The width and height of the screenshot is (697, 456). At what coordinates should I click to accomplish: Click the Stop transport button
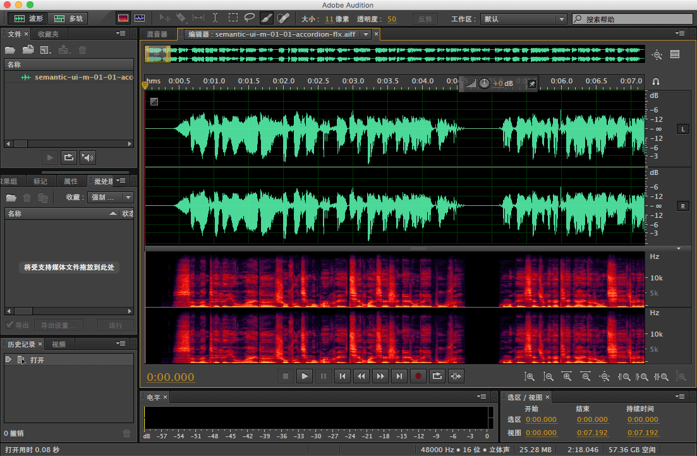(286, 376)
